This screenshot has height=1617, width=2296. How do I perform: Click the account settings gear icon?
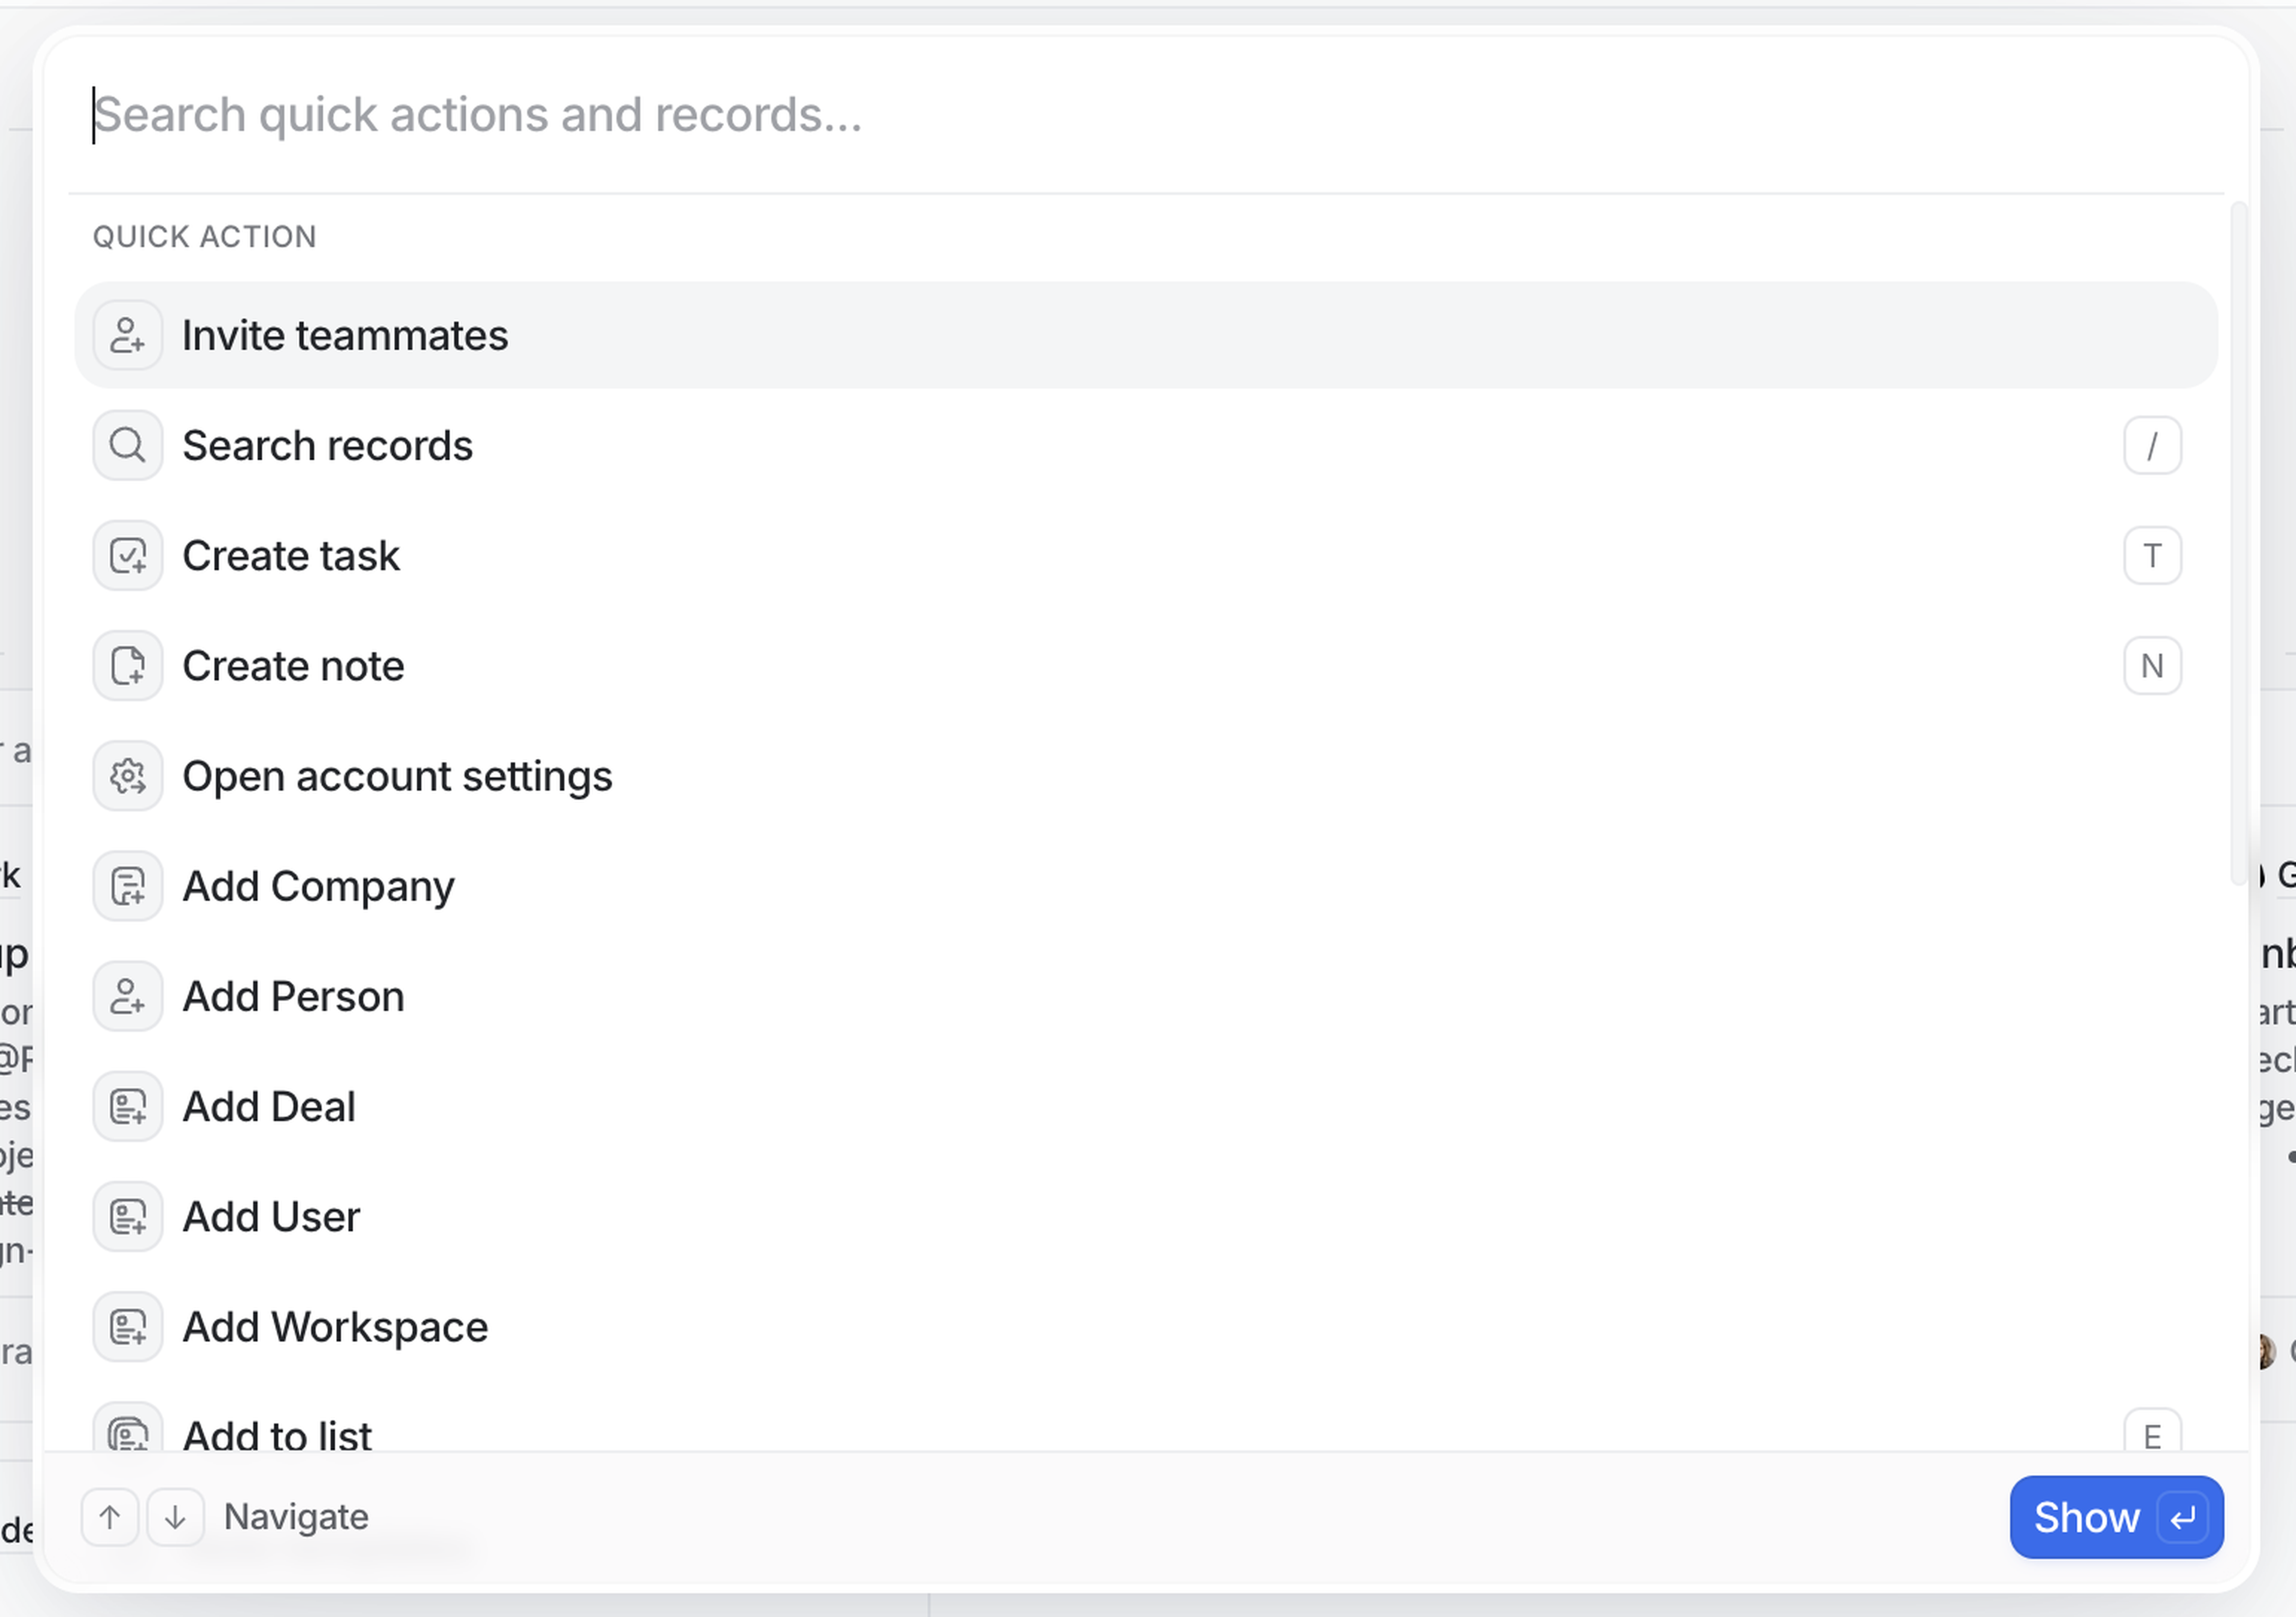click(127, 776)
